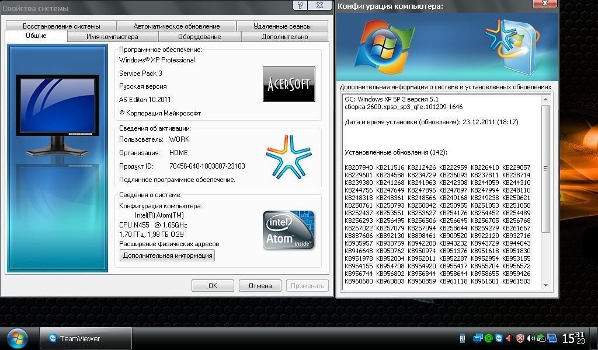Select the Общие tab
This screenshot has height=350, width=598.
(x=36, y=36)
